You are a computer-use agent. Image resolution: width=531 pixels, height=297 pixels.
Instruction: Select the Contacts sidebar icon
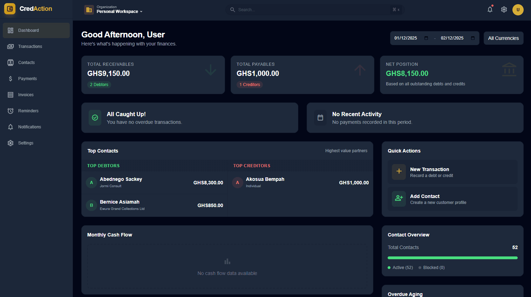[26, 62]
